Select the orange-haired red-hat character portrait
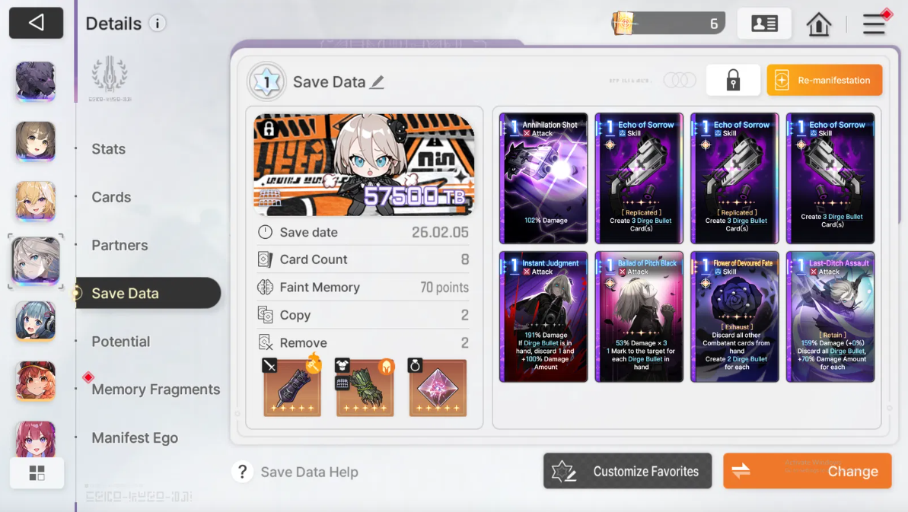 [35, 381]
